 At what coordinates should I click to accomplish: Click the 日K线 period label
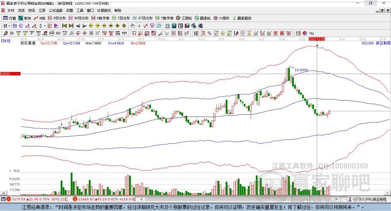pos(6,41)
